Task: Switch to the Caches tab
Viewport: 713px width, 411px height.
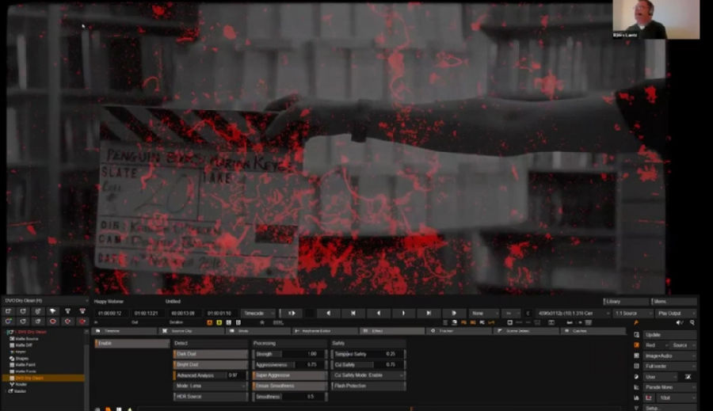Action: (593, 331)
